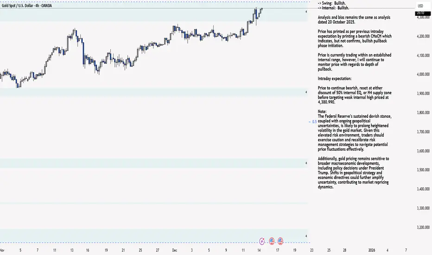Click date 16 on the time axis
The width and height of the screenshot is (432, 255).
pyautogui.click(x=88, y=250)
